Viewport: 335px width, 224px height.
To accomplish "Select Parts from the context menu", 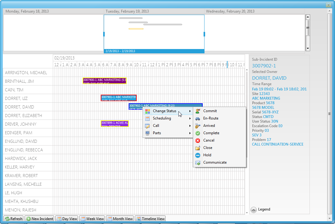I will coord(157,133).
